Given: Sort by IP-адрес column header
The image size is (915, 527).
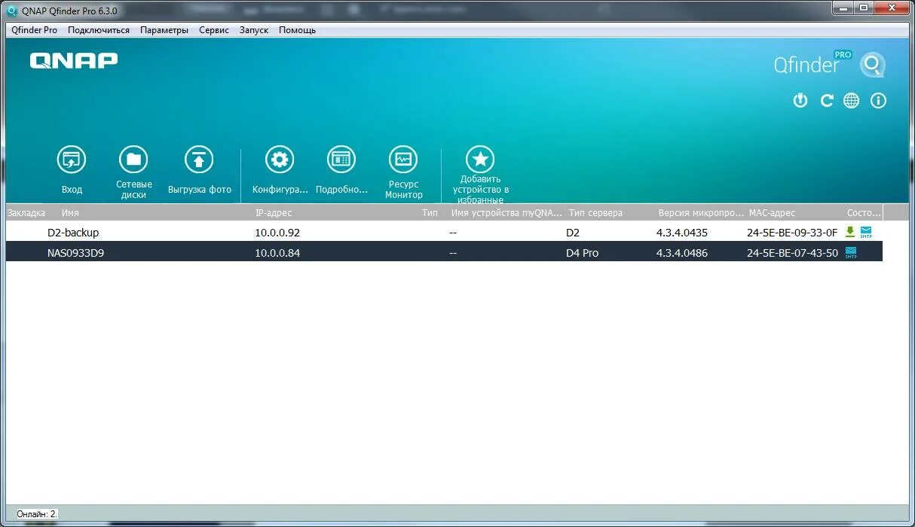Looking at the screenshot, I should point(274,212).
